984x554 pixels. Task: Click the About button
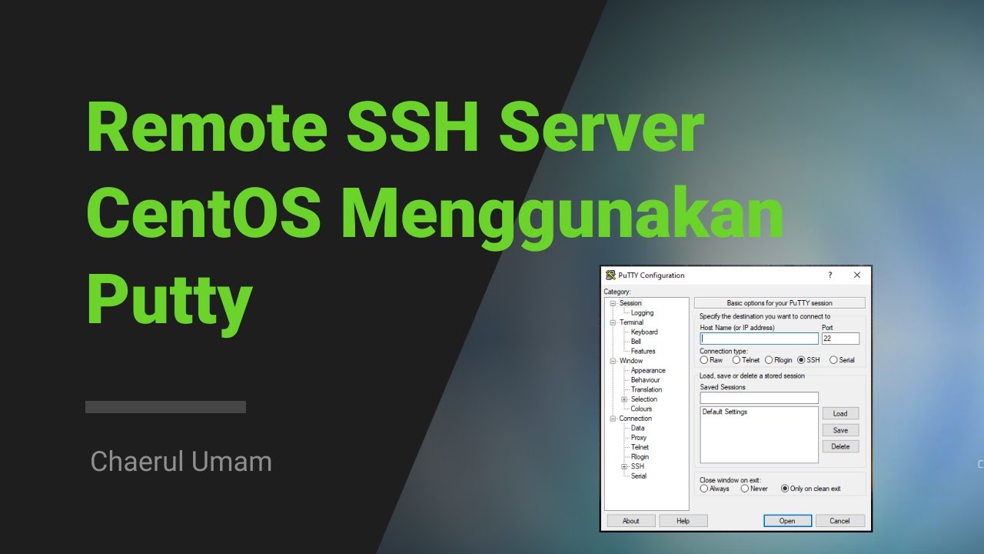631,521
